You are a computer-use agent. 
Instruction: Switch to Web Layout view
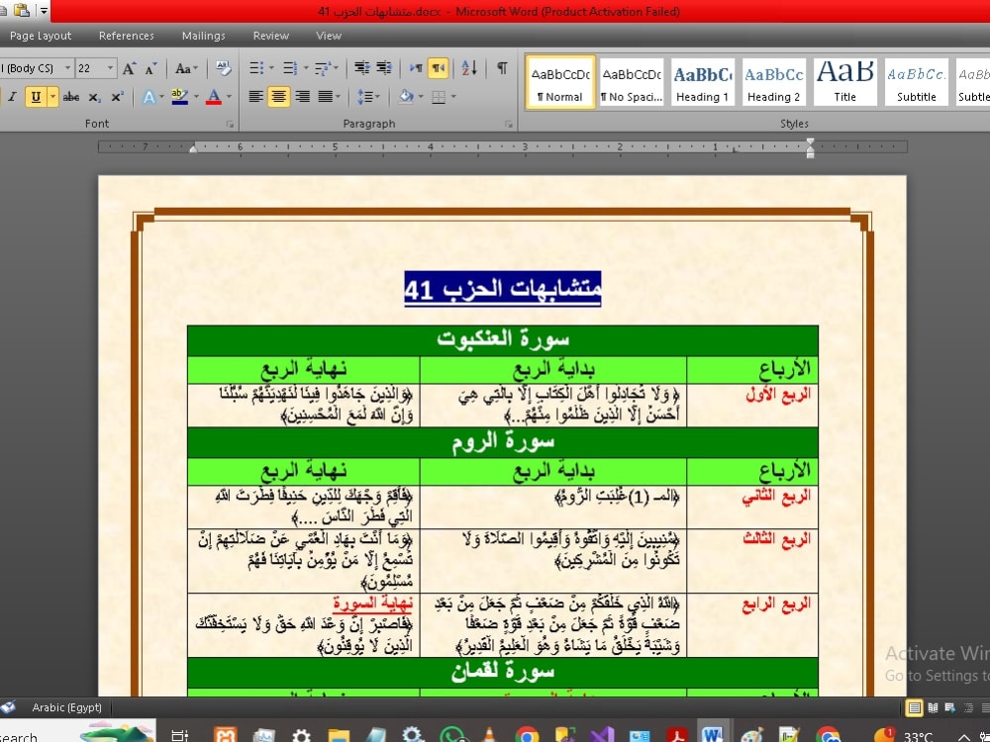pos(949,708)
